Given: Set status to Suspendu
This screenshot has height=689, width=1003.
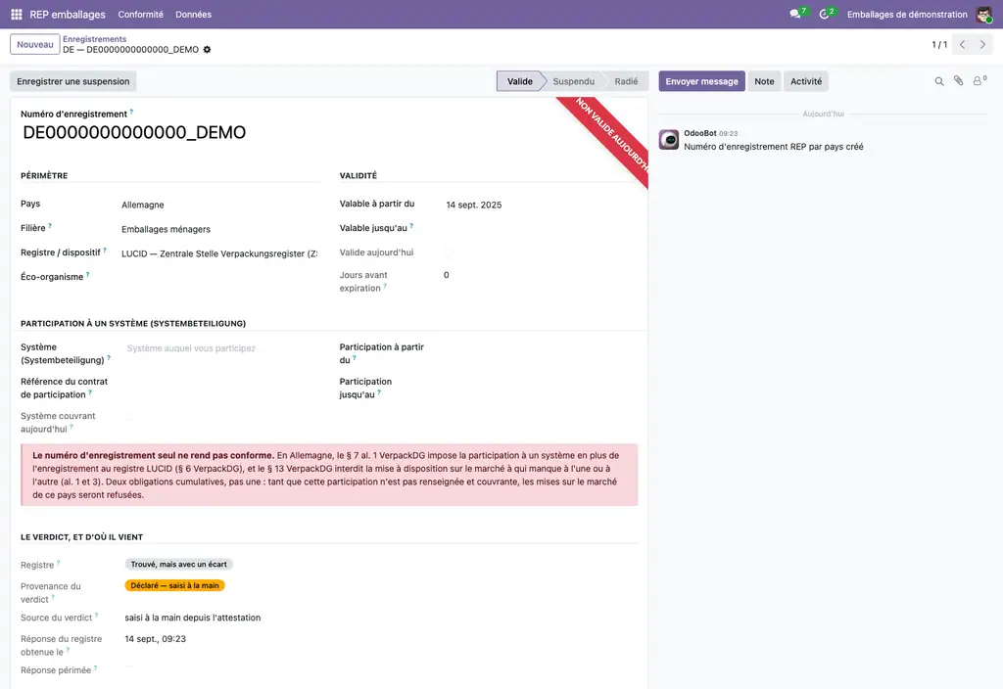Looking at the screenshot, I should [573, 81].
